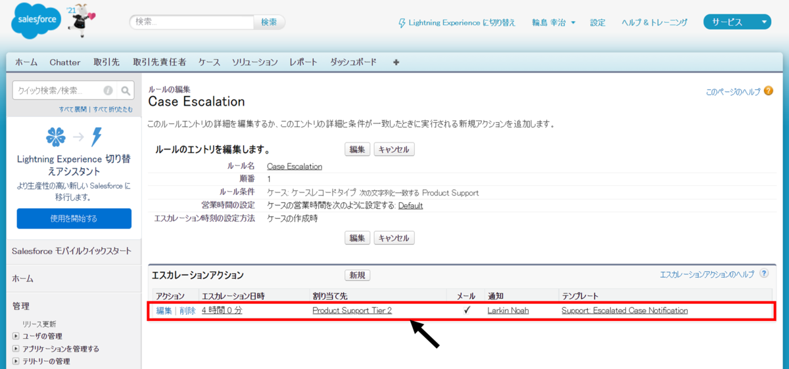Open the レポート tab
789x369 pixels.
[304, 62]
